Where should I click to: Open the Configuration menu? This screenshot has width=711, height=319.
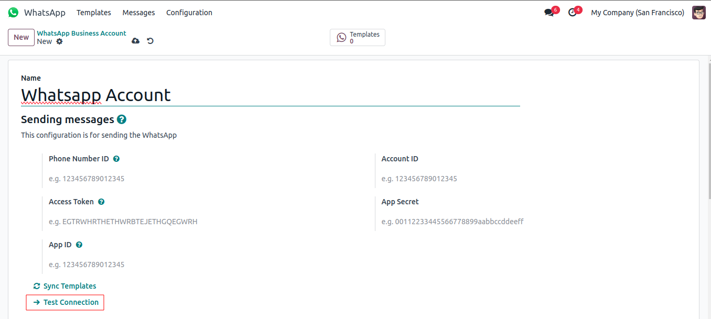(x=189, y=13)
